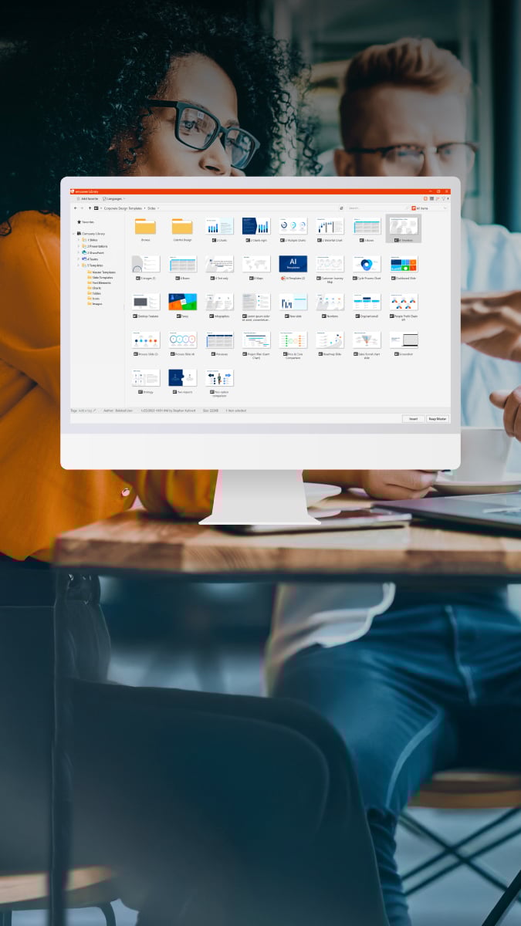Go back with the left arrow

[75, 208]
